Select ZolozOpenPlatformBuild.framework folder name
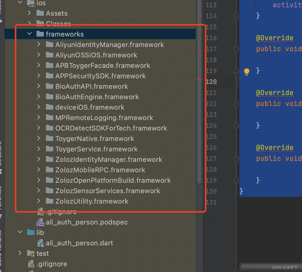 113,180
